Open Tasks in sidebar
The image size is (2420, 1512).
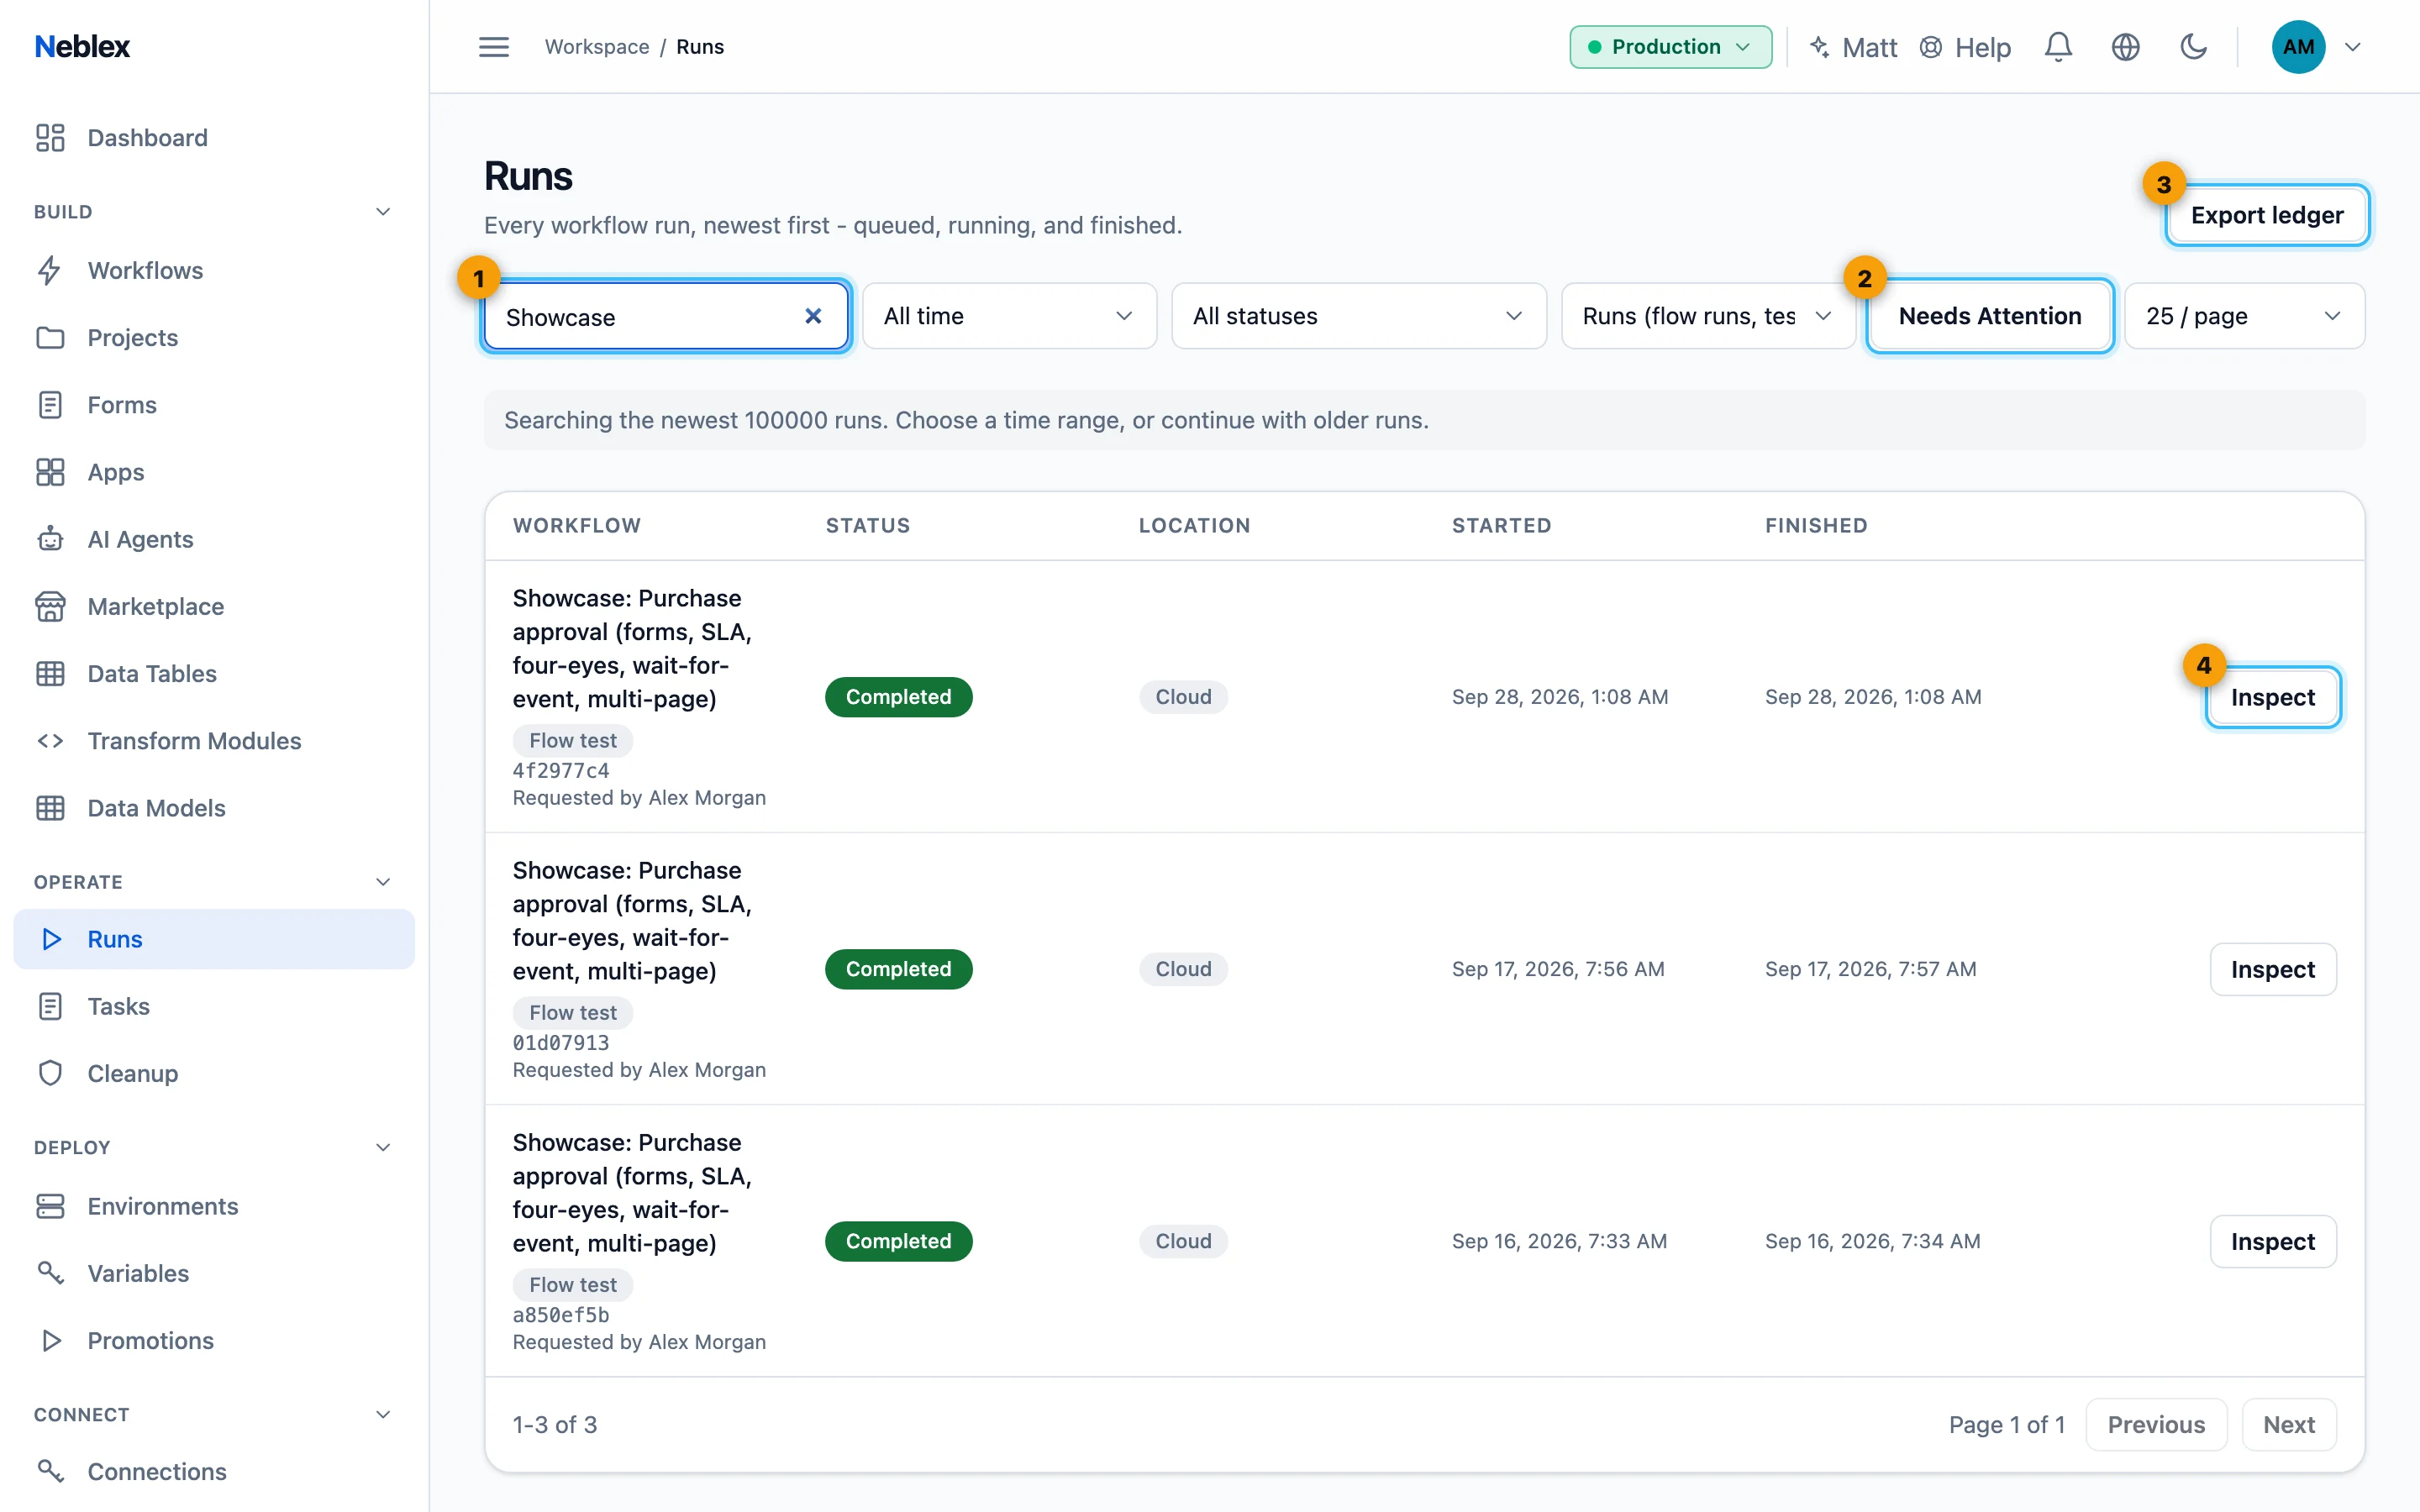tap(214, 1006)
